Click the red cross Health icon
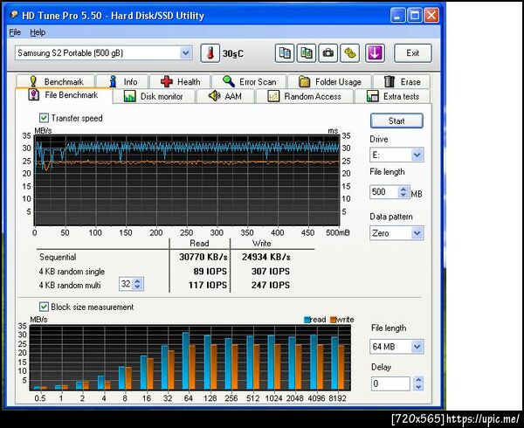Viewport: 524px width, 428px height. pyautogui.click(x=167, y=81)
